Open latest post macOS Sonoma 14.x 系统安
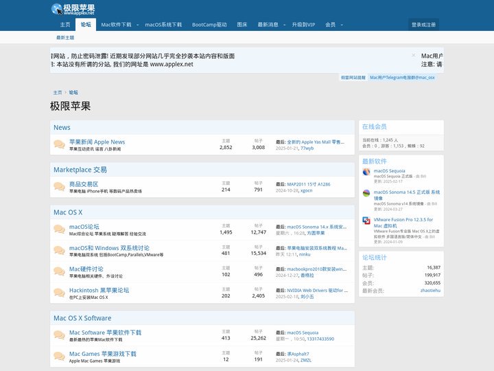Image resolution: width=494 pixels, height=371 pixels. coord(316,227)
